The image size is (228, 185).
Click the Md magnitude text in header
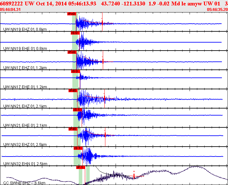pos(175,4)
